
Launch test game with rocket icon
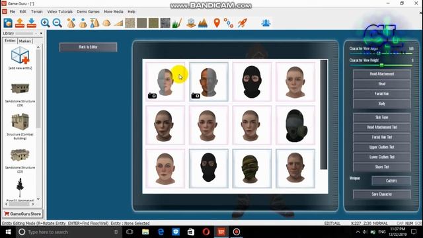[x=243, y=23]
